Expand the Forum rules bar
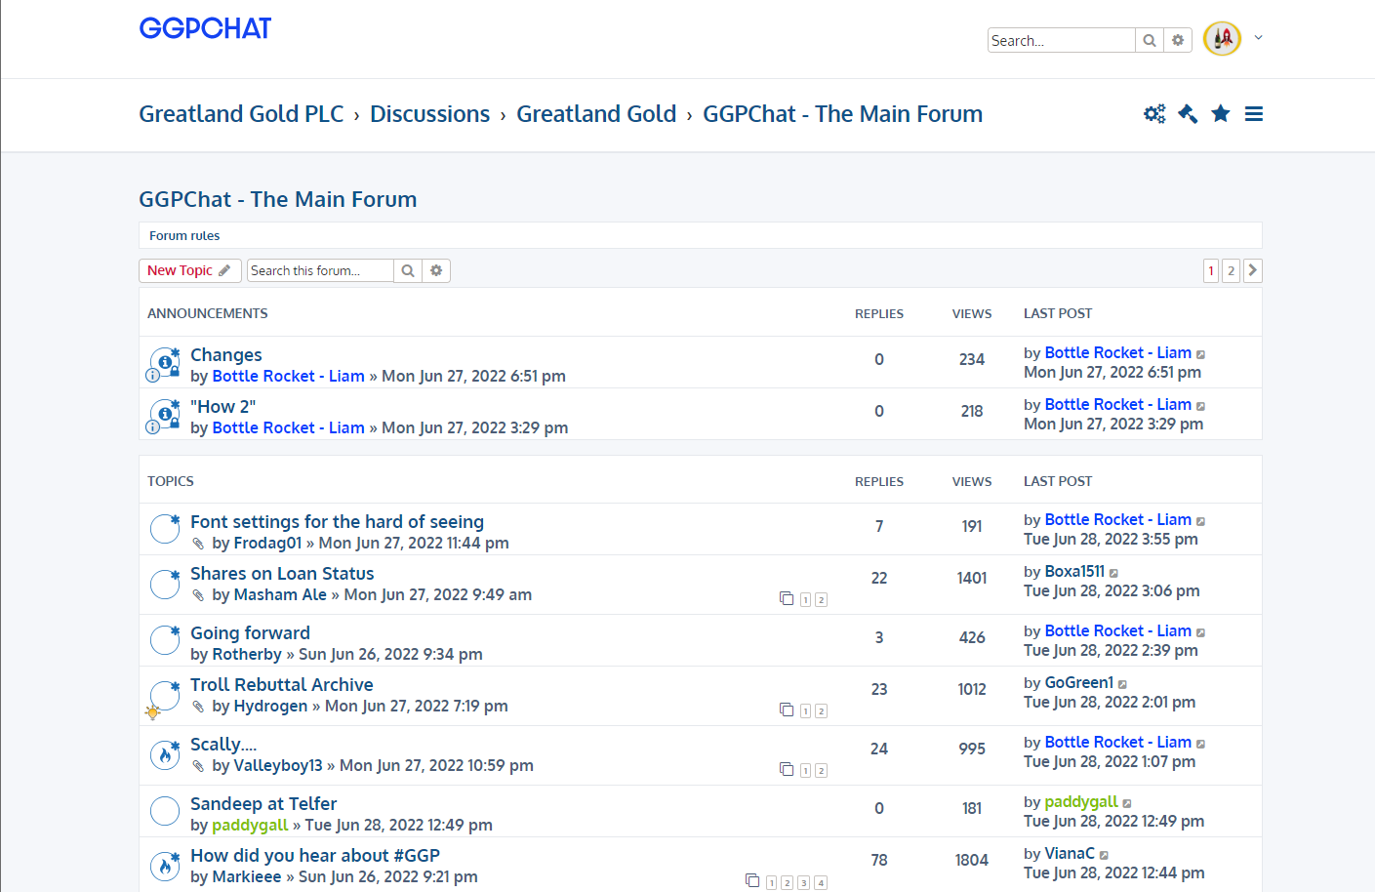The height and width of the screenshot is (892, 1375). point(701,235)
